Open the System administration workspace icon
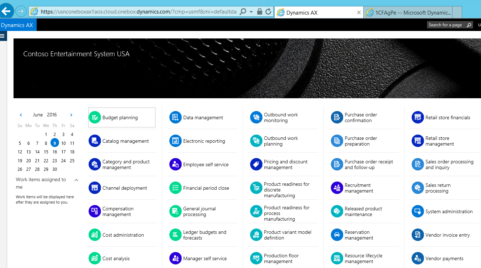This screenshot has width=481, height=268. pyautogui.click(x=418, y=211)
